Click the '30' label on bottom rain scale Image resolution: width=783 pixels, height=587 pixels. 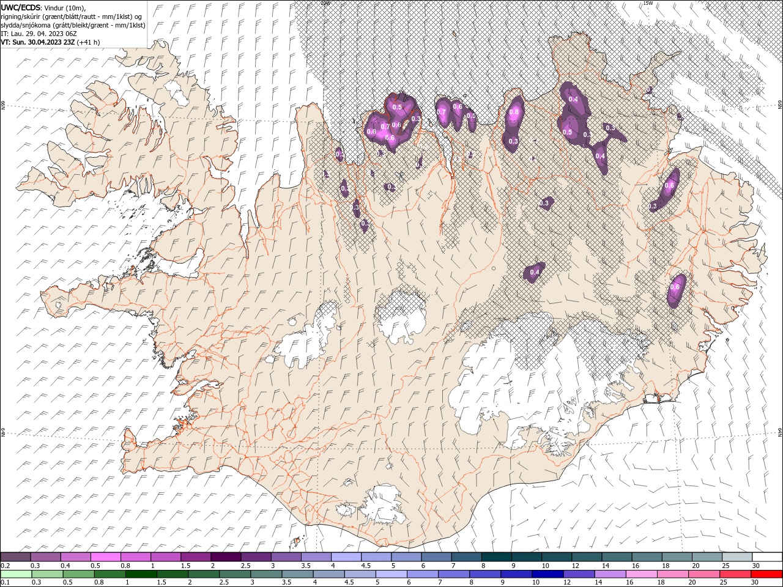(x=756, y=583)
